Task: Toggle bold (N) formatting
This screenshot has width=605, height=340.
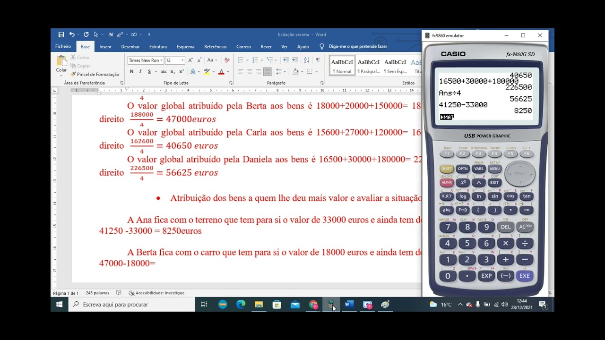Action: [x=131, y=72]
